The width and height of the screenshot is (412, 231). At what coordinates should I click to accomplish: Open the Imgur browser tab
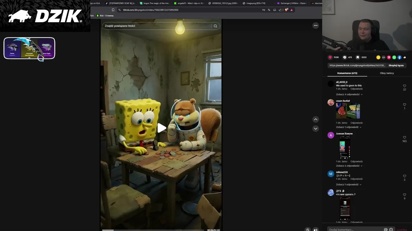coord(154,3)
